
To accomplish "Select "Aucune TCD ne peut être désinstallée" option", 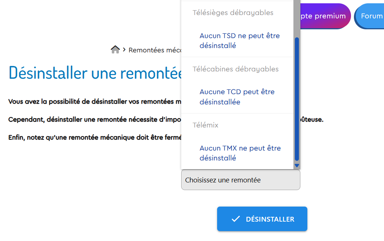I will pyautogui.click(x=237, y=97).
